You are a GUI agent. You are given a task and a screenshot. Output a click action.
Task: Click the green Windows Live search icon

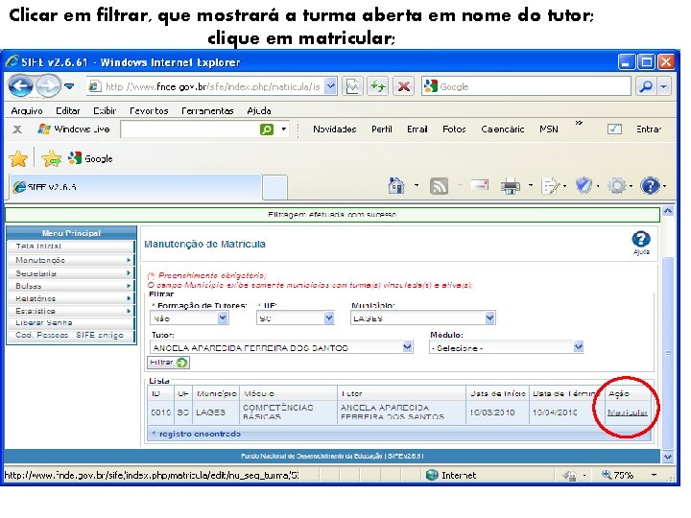267,129
